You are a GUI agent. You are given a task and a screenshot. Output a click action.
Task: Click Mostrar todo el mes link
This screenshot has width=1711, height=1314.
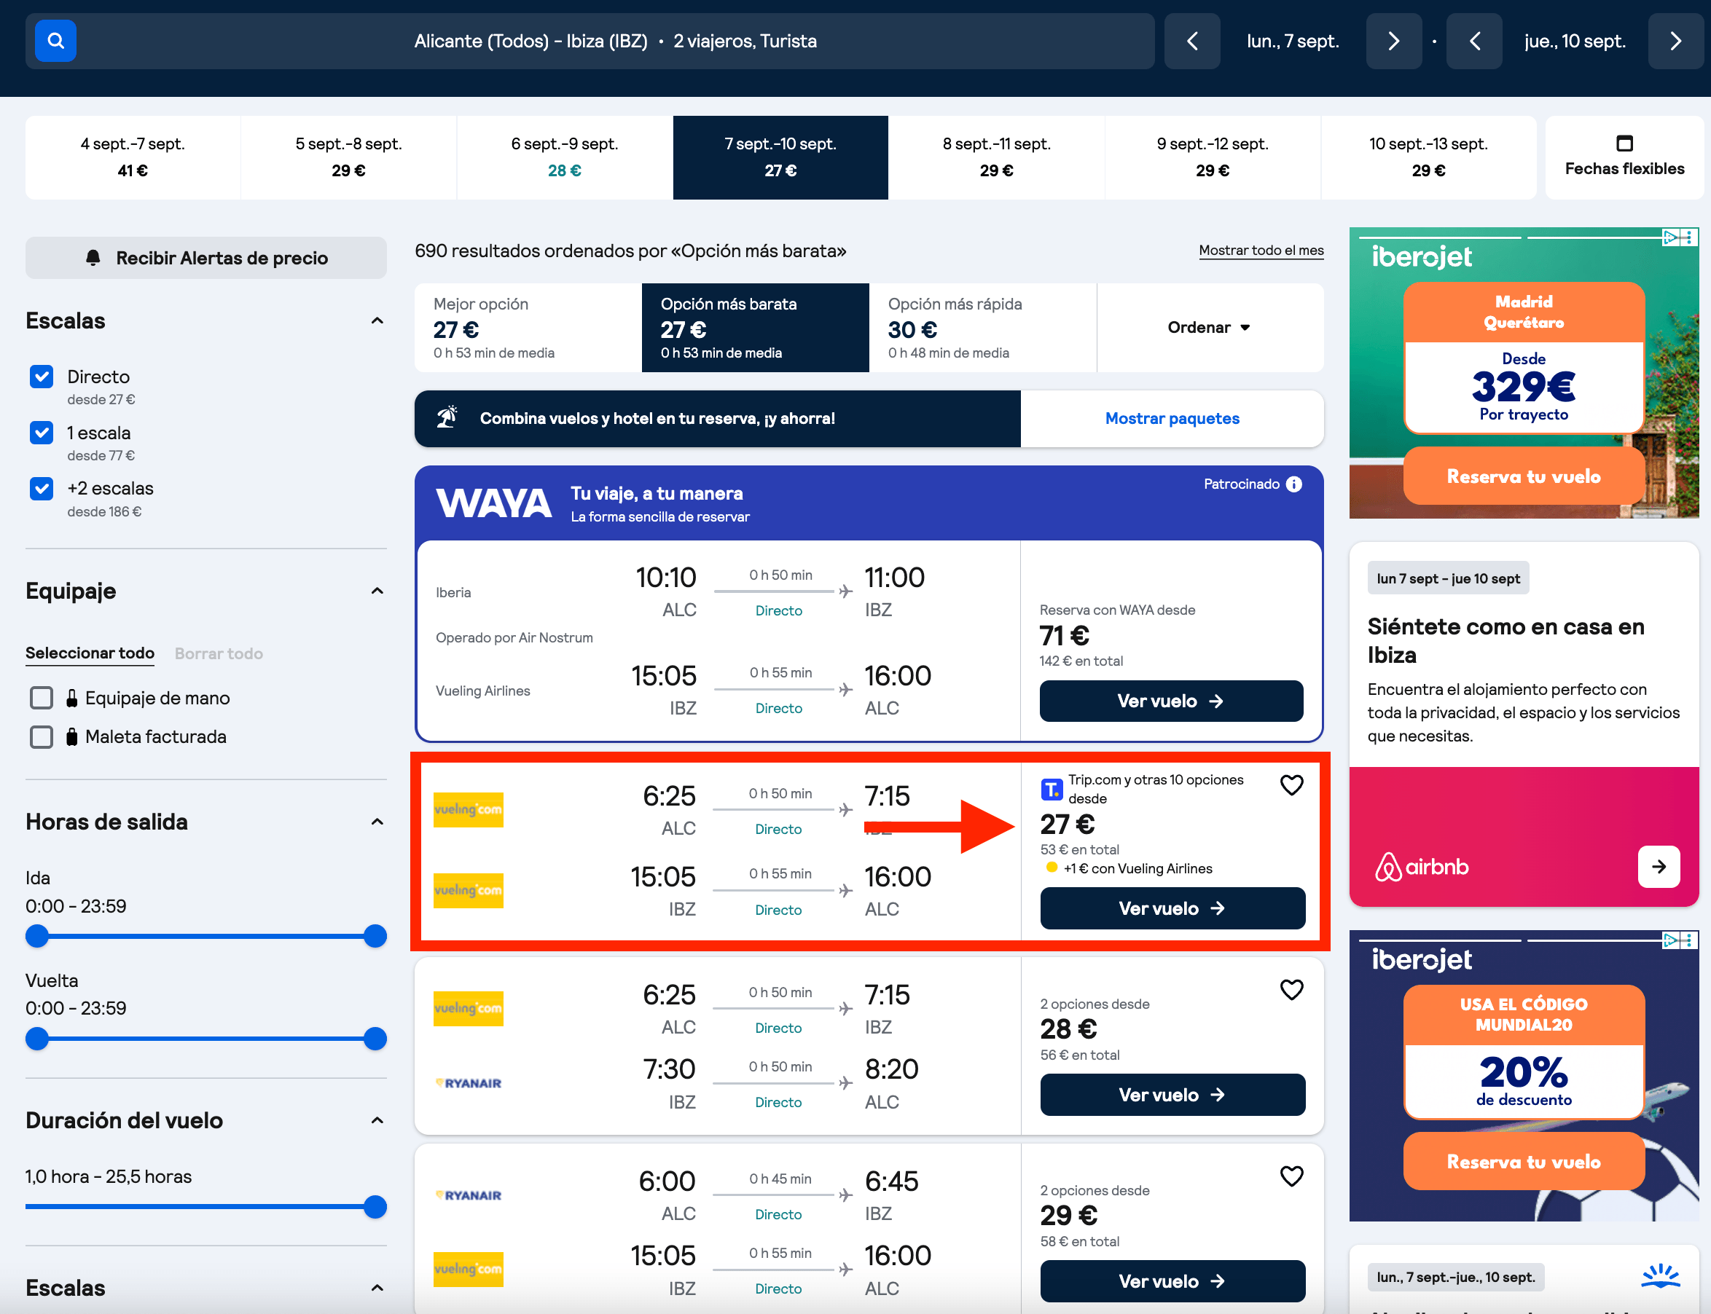click(1261, 251)
